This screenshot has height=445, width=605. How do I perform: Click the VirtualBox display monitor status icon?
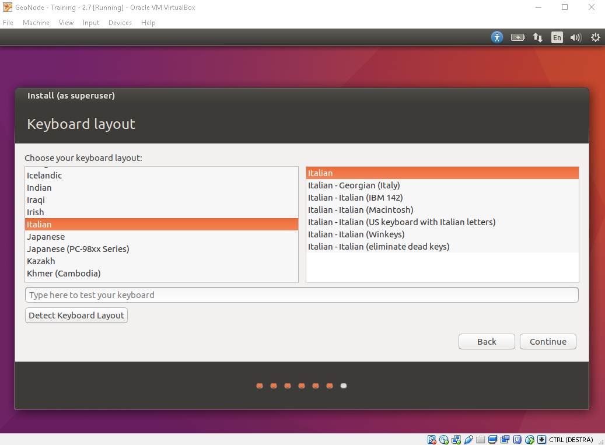coord(493,440)
